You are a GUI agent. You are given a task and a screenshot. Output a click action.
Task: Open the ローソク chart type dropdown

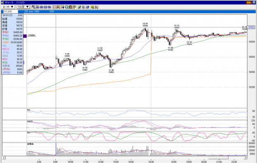8,7
